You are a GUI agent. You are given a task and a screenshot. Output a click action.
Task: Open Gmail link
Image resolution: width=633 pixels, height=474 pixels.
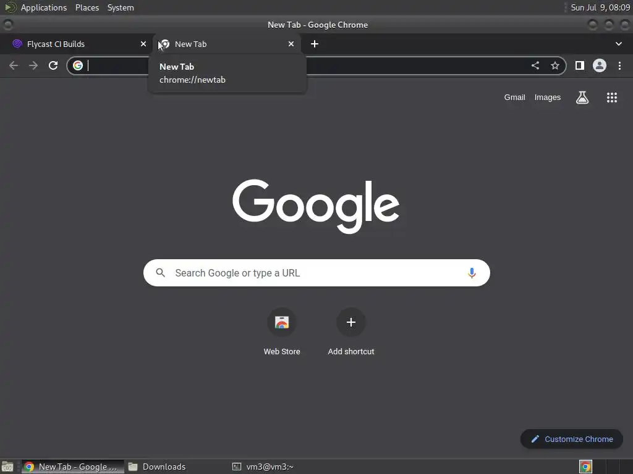coord(514,98)
